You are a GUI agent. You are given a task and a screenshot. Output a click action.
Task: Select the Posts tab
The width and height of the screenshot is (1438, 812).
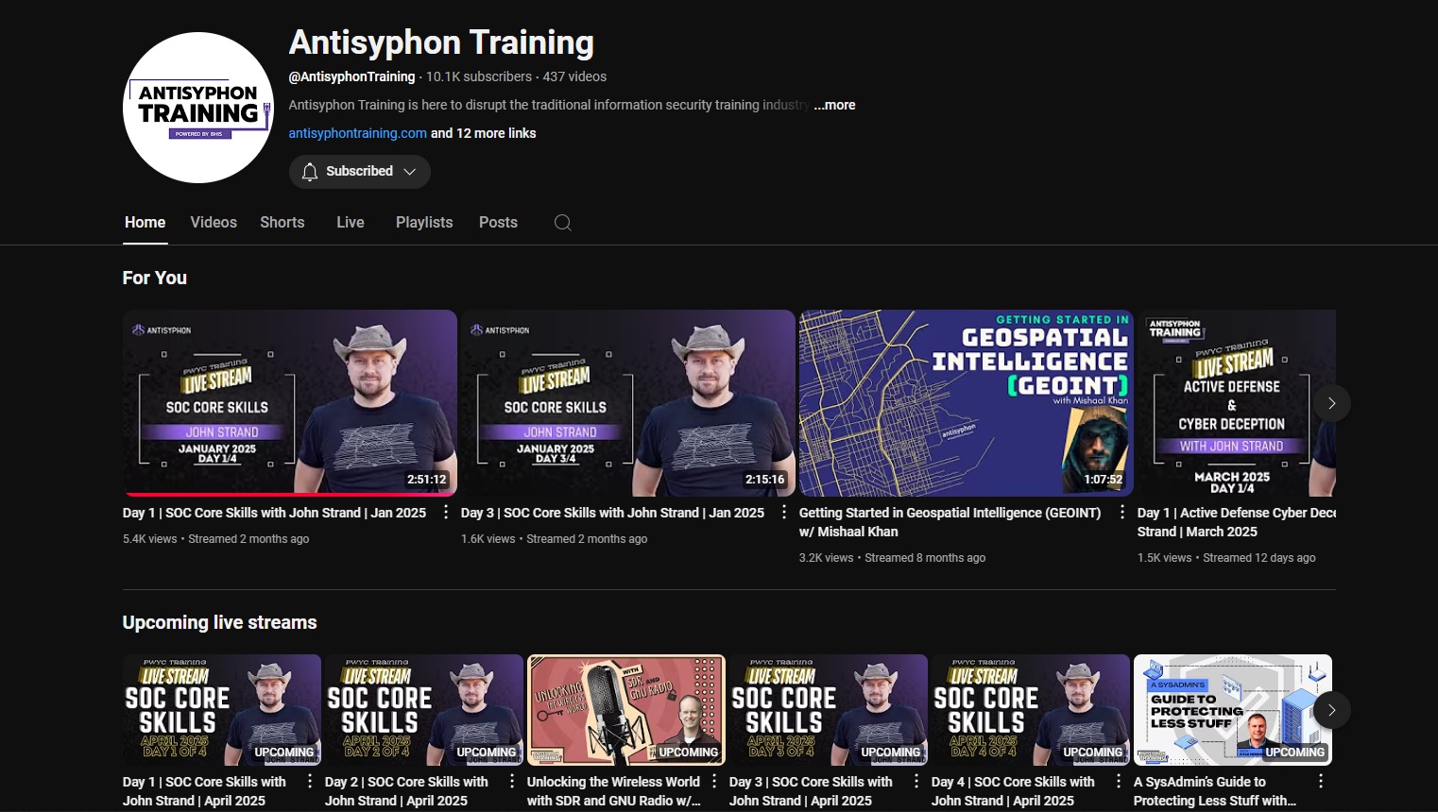(x=498, y=223)
